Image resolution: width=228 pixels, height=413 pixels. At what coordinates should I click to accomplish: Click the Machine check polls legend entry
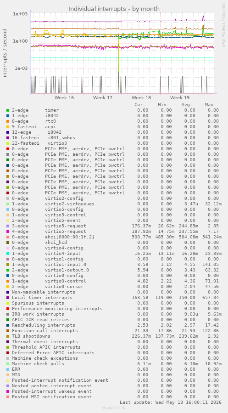point(38,364)
